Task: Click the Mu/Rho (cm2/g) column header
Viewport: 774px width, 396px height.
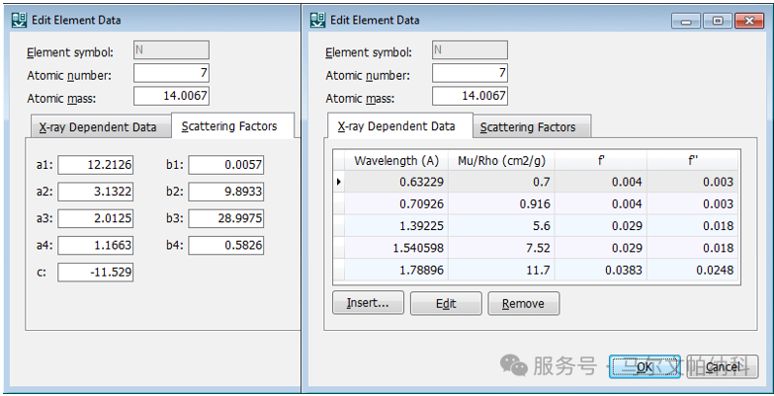Action: click(x=501, y=160)
